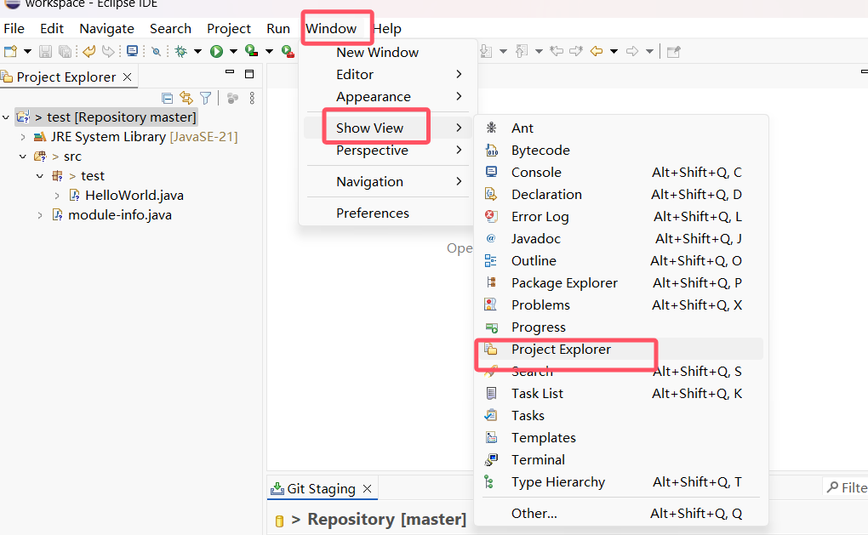This screenshot has height=535, width=868.
Task: Open the Navigation submenu
Action: (x=387, y=181)
